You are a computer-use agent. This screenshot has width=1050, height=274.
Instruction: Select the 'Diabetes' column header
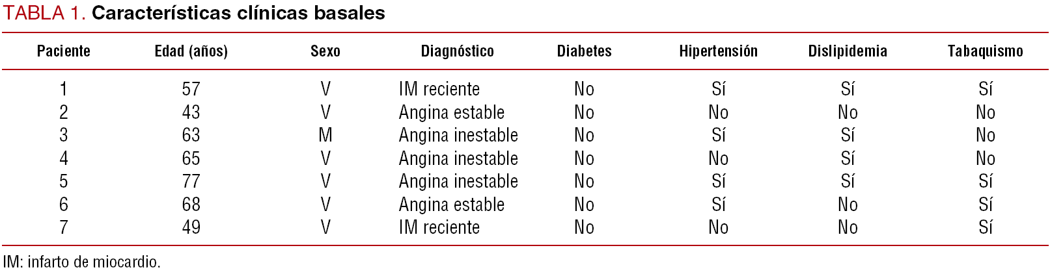pos(584,51)
